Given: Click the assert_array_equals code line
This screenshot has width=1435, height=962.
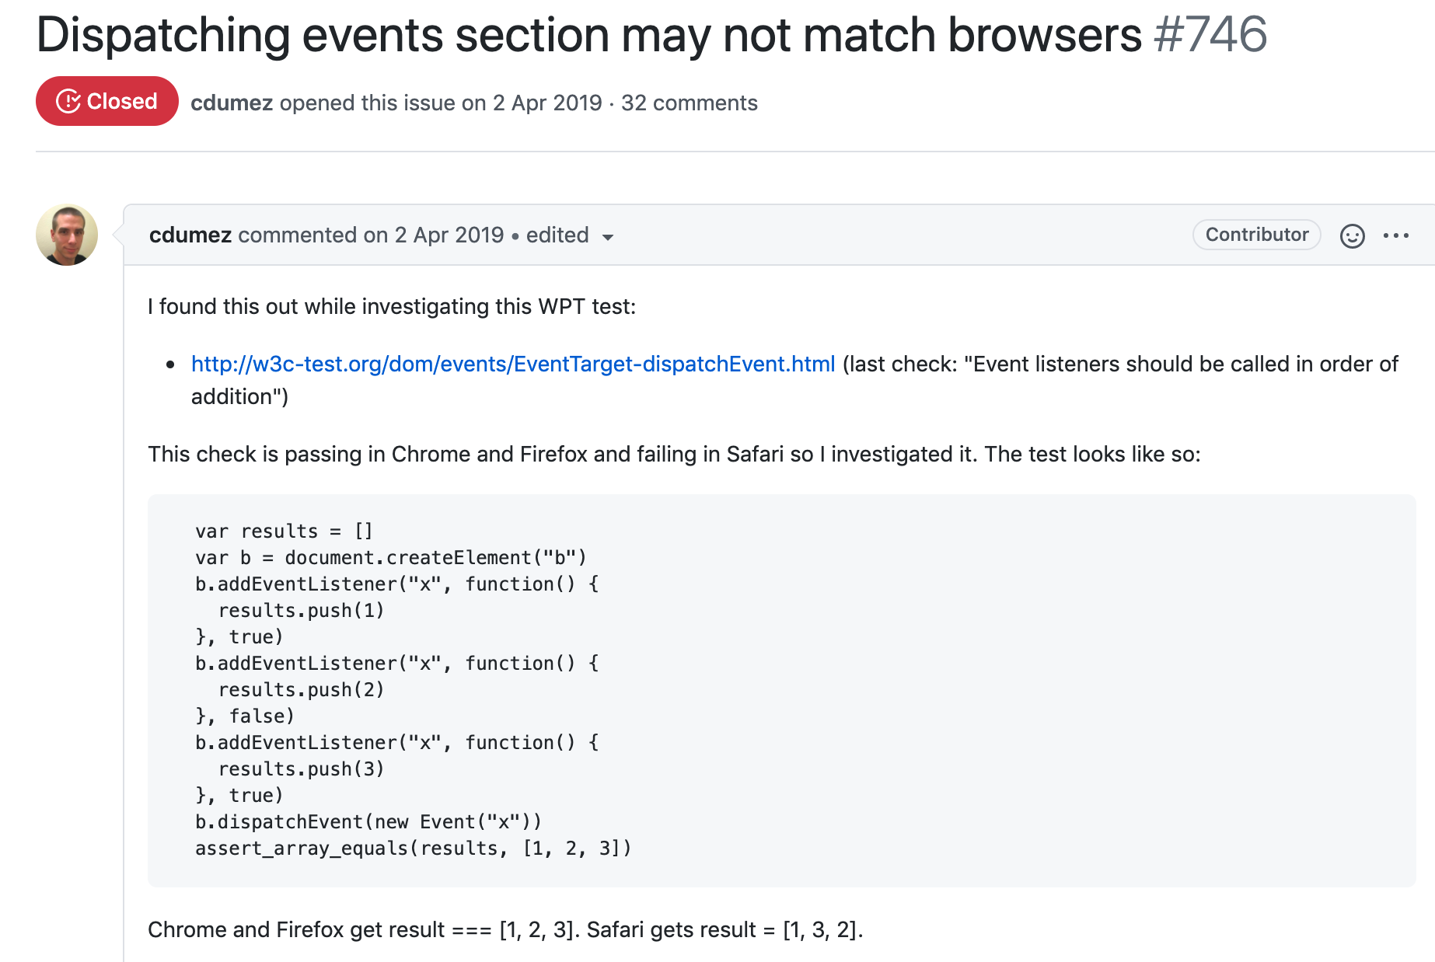Looking at the screenshot, I should [x=414, y=848].
